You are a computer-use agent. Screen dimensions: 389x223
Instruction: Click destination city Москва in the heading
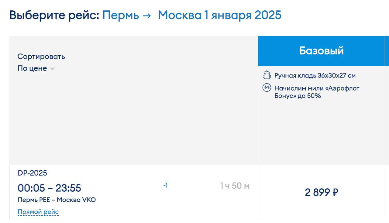pyautogui.click(x=180, y=15)
